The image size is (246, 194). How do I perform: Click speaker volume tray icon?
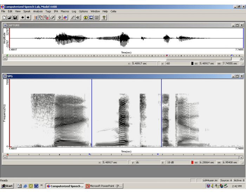[x=213, y=186]
